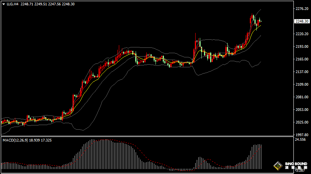Screen dimensions: 311x174
Task: Click the LLG,H4 symbol label
Action: (x=13, y=4)
